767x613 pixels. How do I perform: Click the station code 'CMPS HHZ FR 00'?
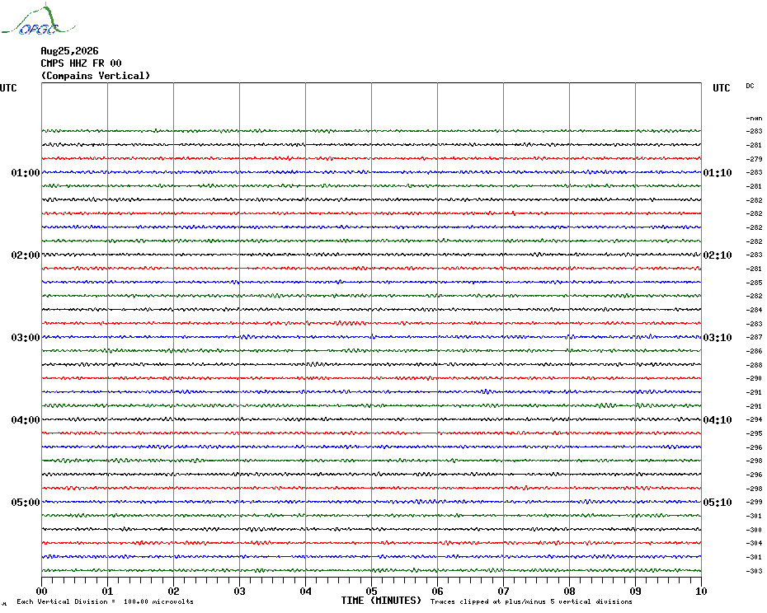[81, 63]
